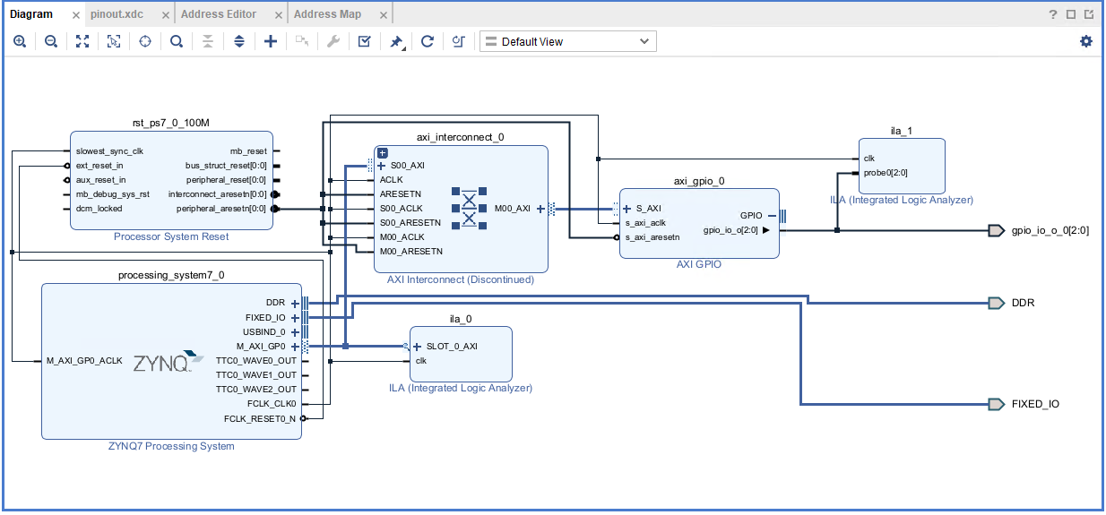The width and height of the screenshot is (1106, 515).
Task: Select the FCLK_CLK0 pin
Action: click(272, 404)
